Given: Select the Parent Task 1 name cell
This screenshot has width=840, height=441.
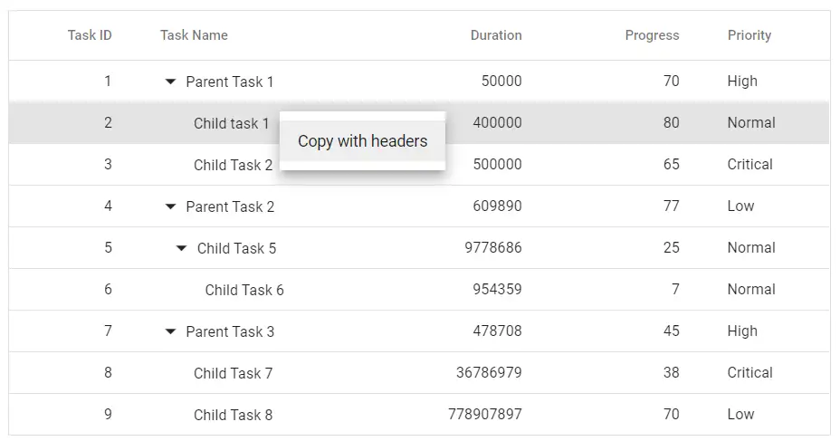Looking at the screenshot, I should 230,82.
